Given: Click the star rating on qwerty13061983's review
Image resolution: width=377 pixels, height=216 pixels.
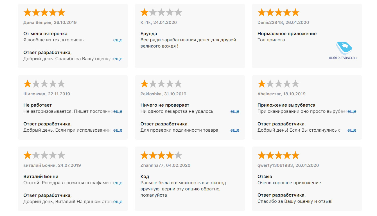Looking at the screenshot, I should click(278, 156).
